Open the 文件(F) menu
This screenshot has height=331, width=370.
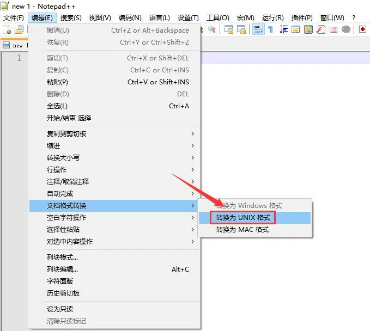coord(14,18)
